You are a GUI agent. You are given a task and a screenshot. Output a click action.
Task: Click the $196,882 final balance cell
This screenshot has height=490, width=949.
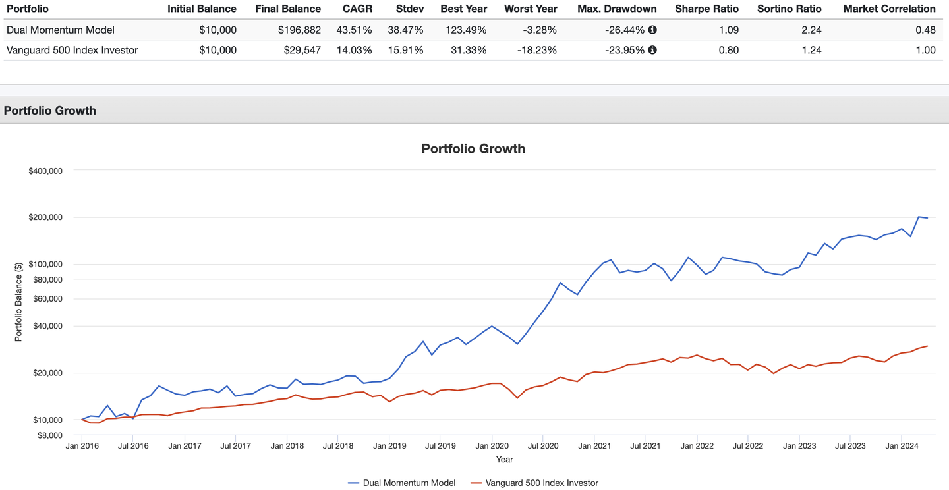tap(299, 30)
